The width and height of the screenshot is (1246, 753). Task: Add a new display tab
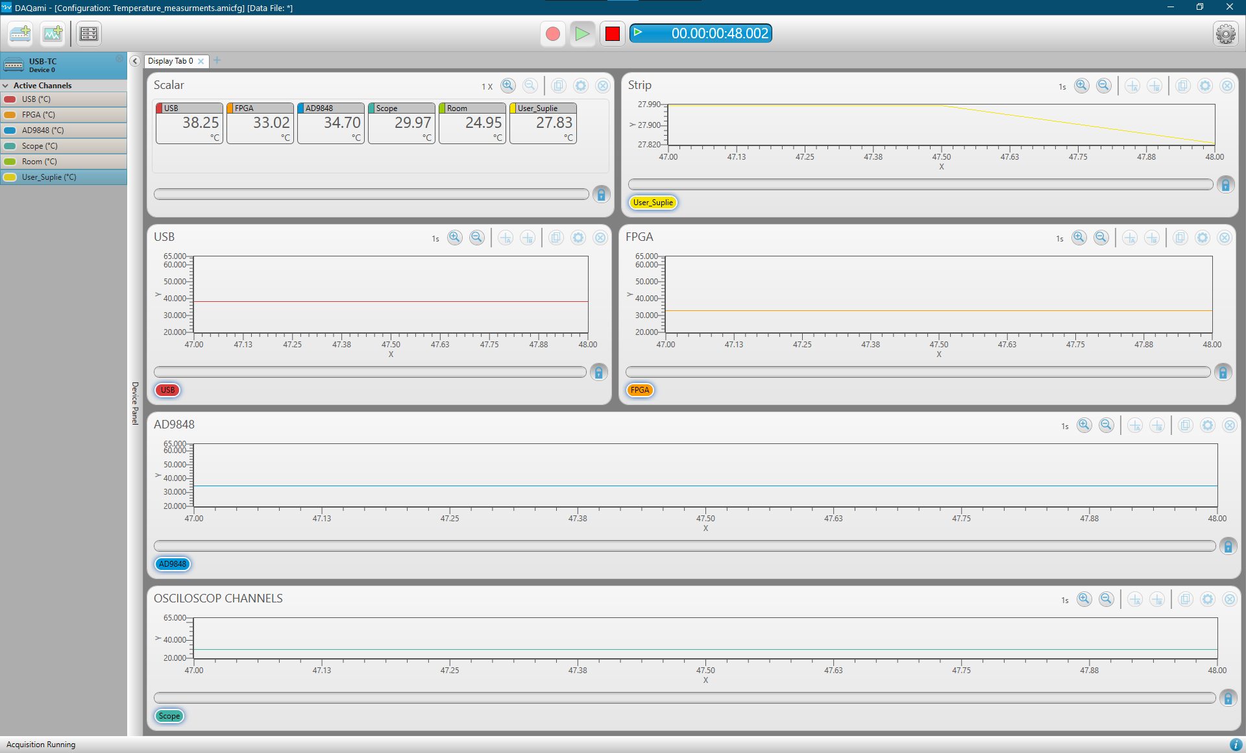(x=217, y=60)
